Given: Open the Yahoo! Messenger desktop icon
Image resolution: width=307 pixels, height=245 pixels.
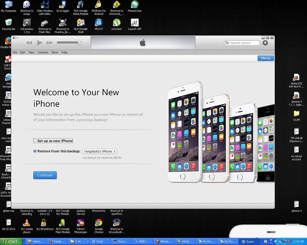Looking at the screenshot, I should pyautogui.click(x=81, y=223).
